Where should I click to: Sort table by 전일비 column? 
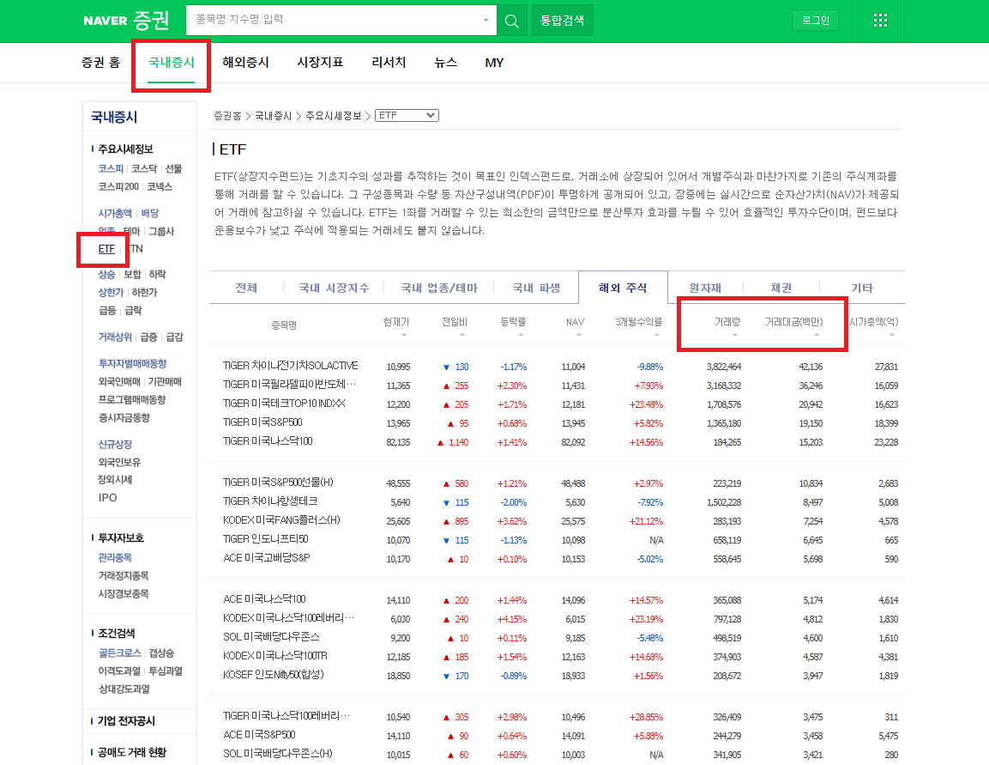pyautogui.click(x=454, y=322)
